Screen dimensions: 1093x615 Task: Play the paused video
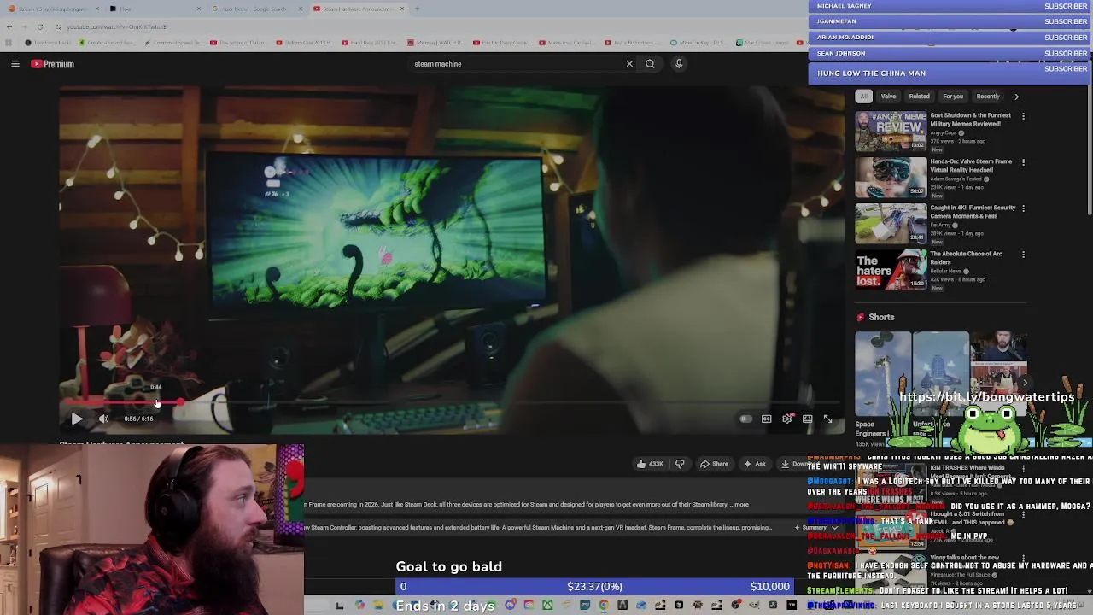76,419
